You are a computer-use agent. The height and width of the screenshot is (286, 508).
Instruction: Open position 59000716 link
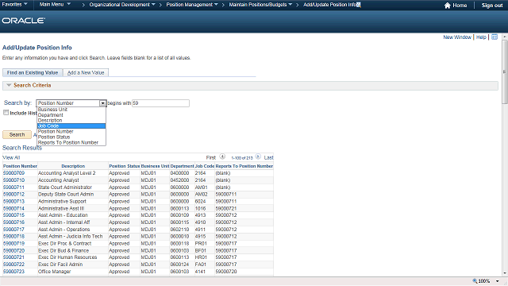point(13,222)
